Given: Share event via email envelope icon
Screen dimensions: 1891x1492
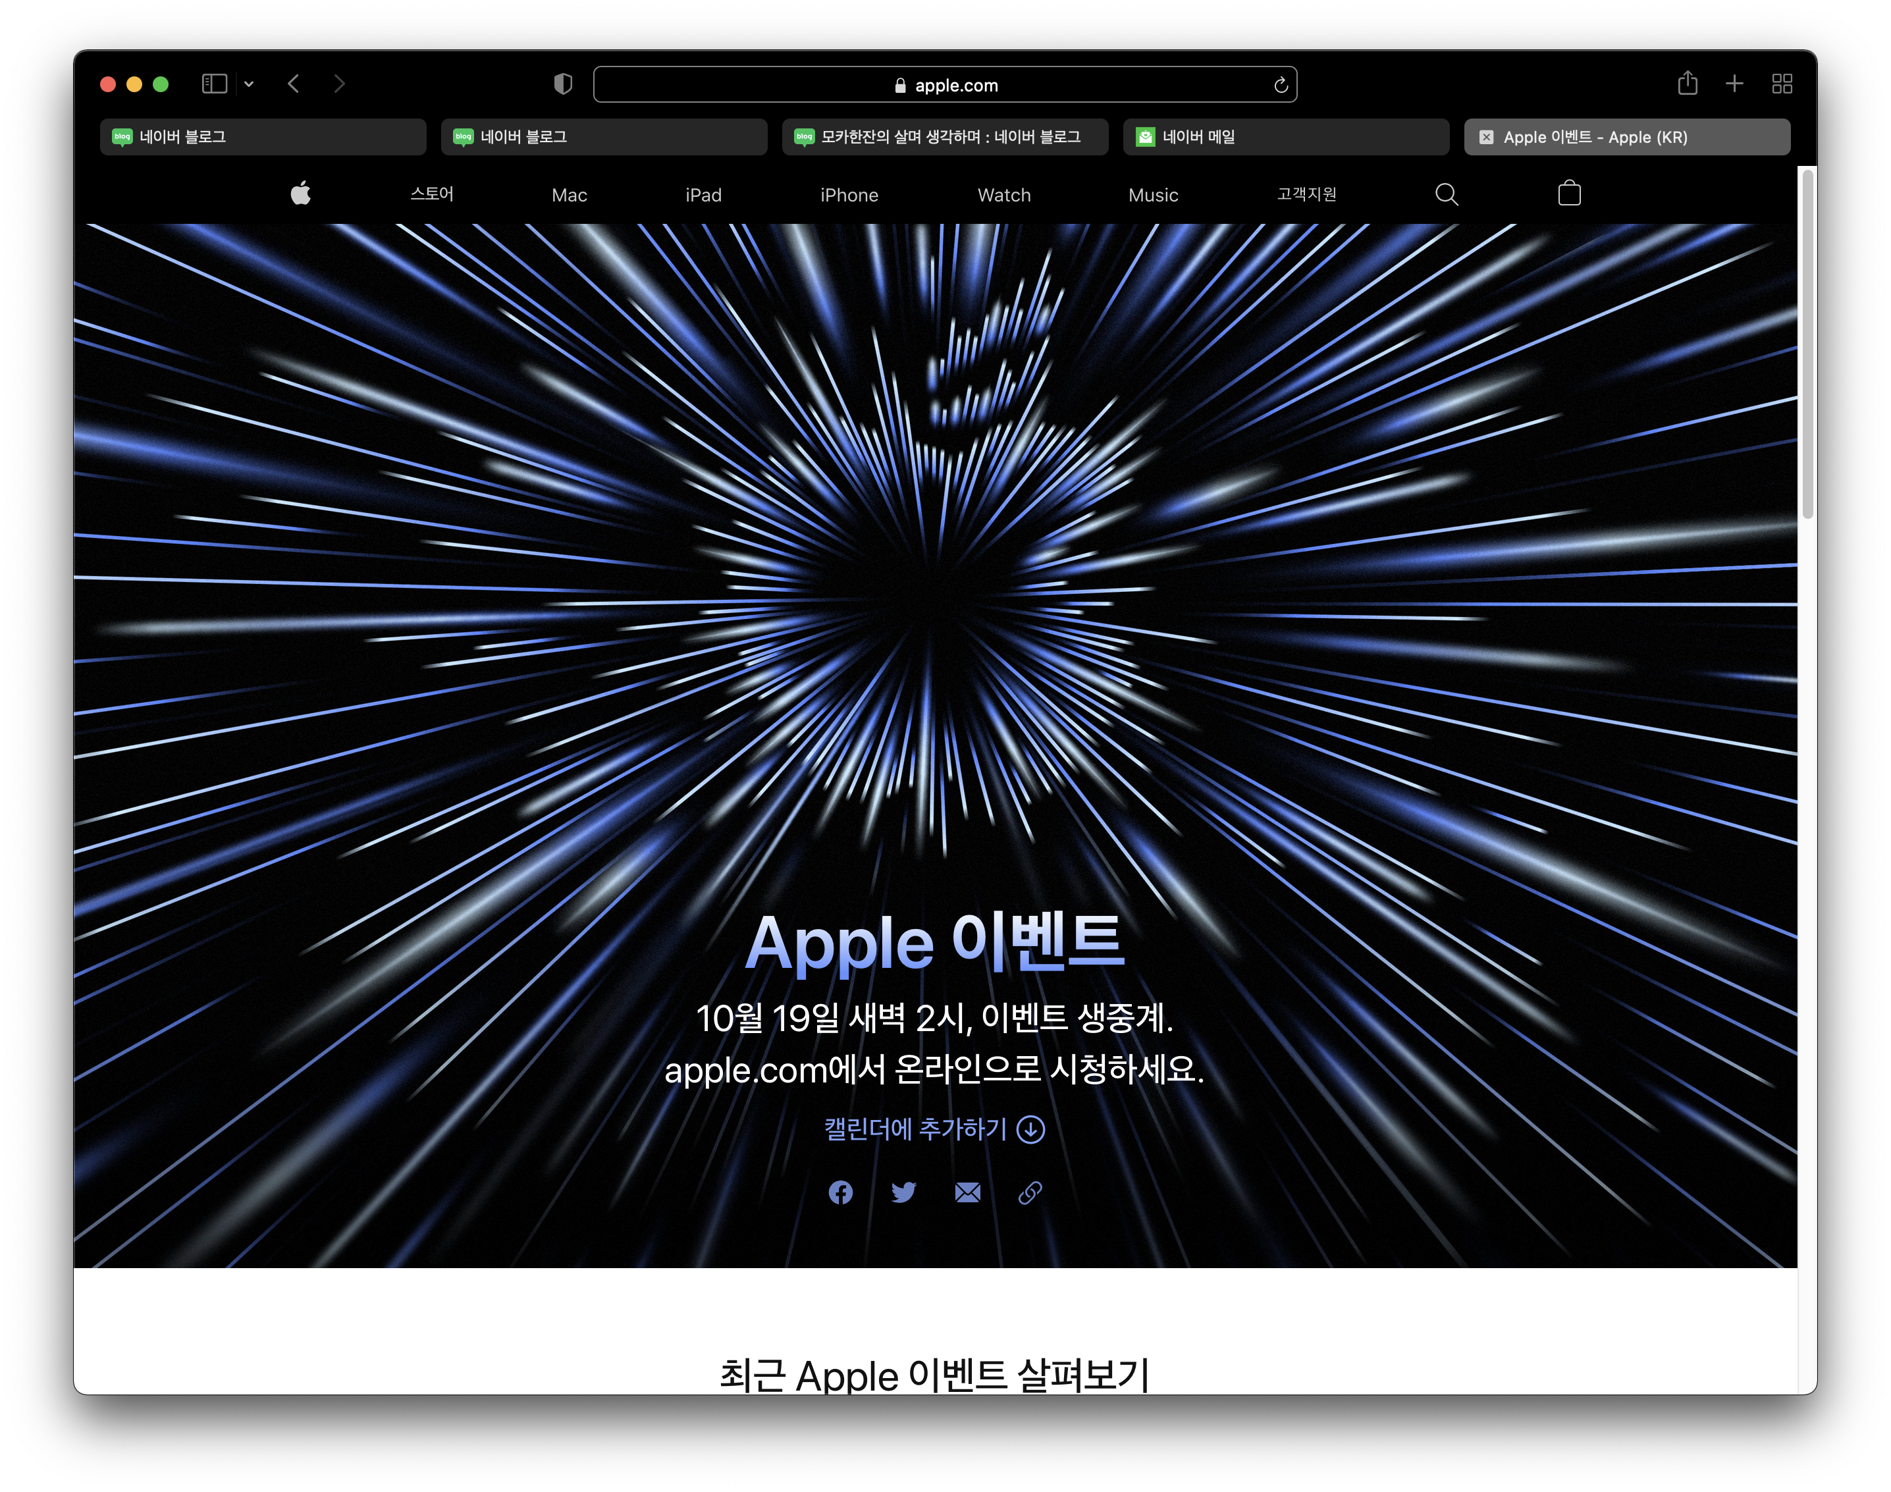Looking at the screenshot, I should tap(967, 1192).
